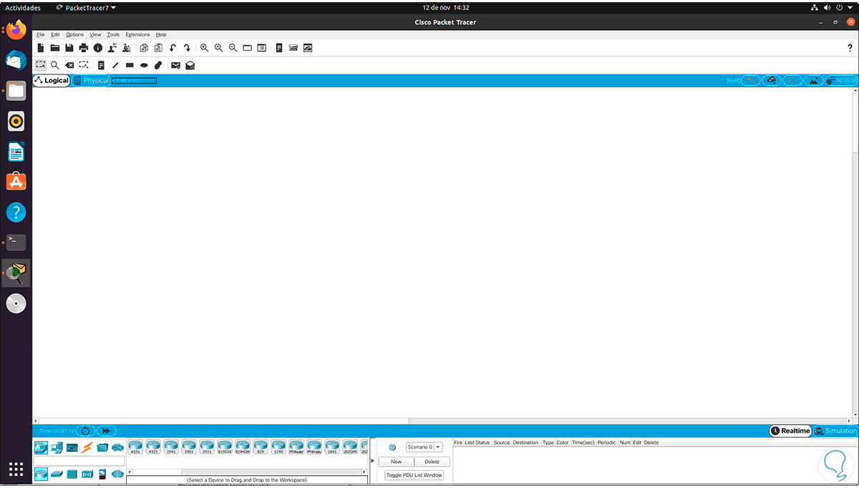The image size is (859, 488).
Task: Draw a rectangle shape
Action: pos(130,65)
